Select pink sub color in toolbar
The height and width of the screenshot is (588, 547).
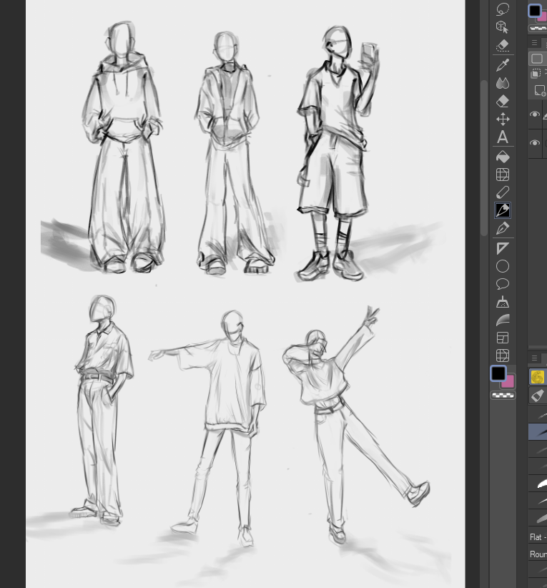pos(509,383)
